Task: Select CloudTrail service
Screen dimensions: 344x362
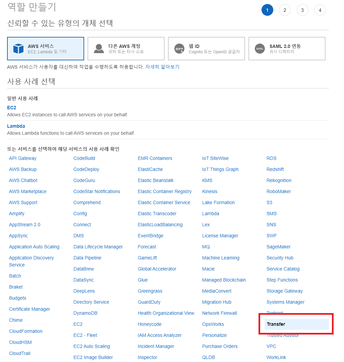Action: pyautogui.click(x=20, y=354)
